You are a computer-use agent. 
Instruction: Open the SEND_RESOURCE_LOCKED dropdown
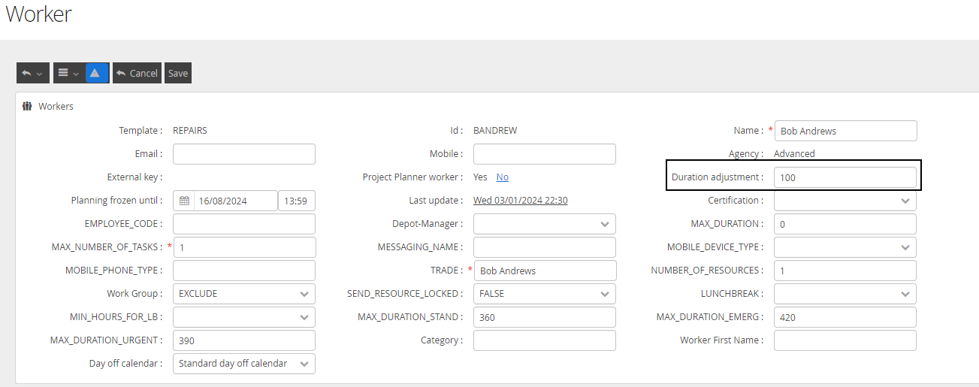544,294
